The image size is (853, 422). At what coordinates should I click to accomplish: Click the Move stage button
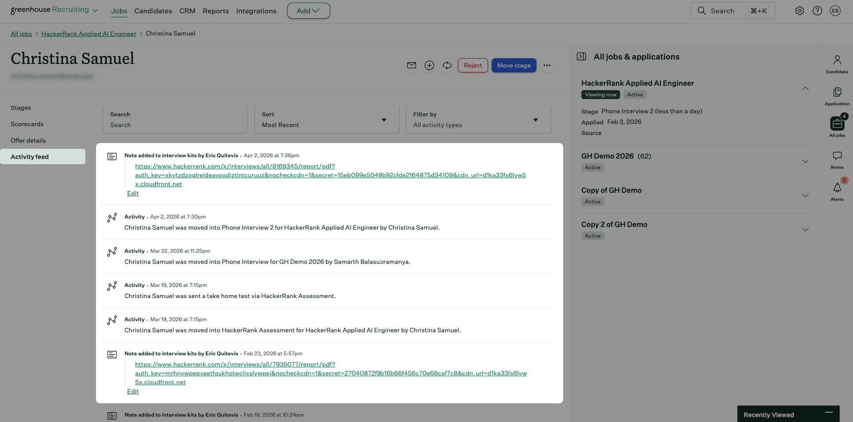514,65
